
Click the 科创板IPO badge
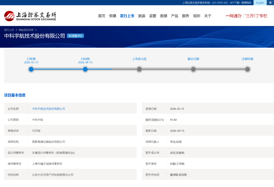point(75,36)
